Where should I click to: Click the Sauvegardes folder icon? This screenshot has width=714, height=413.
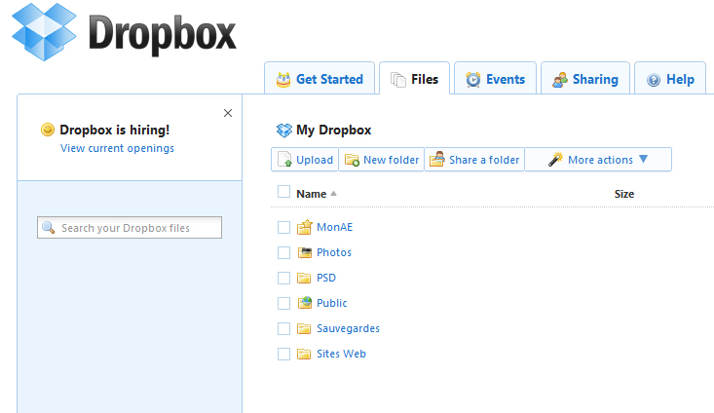[304, 328]
